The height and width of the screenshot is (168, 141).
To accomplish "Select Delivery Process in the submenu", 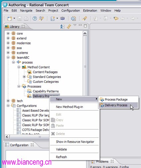I will pyautogui.click(x=118, y=105).
